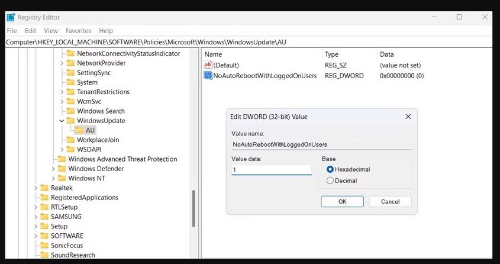Expand the SAMSUNG key arrow

pos(36,217)
